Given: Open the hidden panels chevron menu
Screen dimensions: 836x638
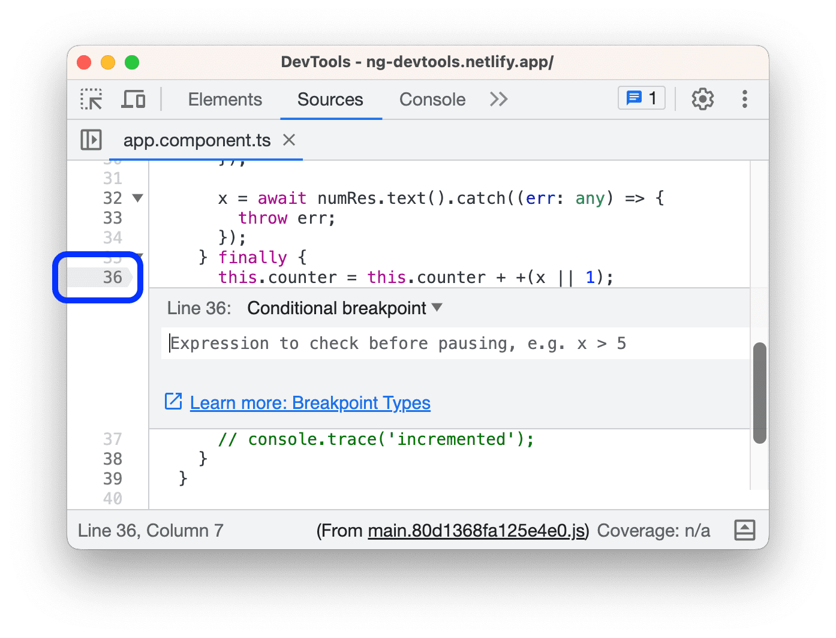Looking at the screenshot, I should [498, 99].
